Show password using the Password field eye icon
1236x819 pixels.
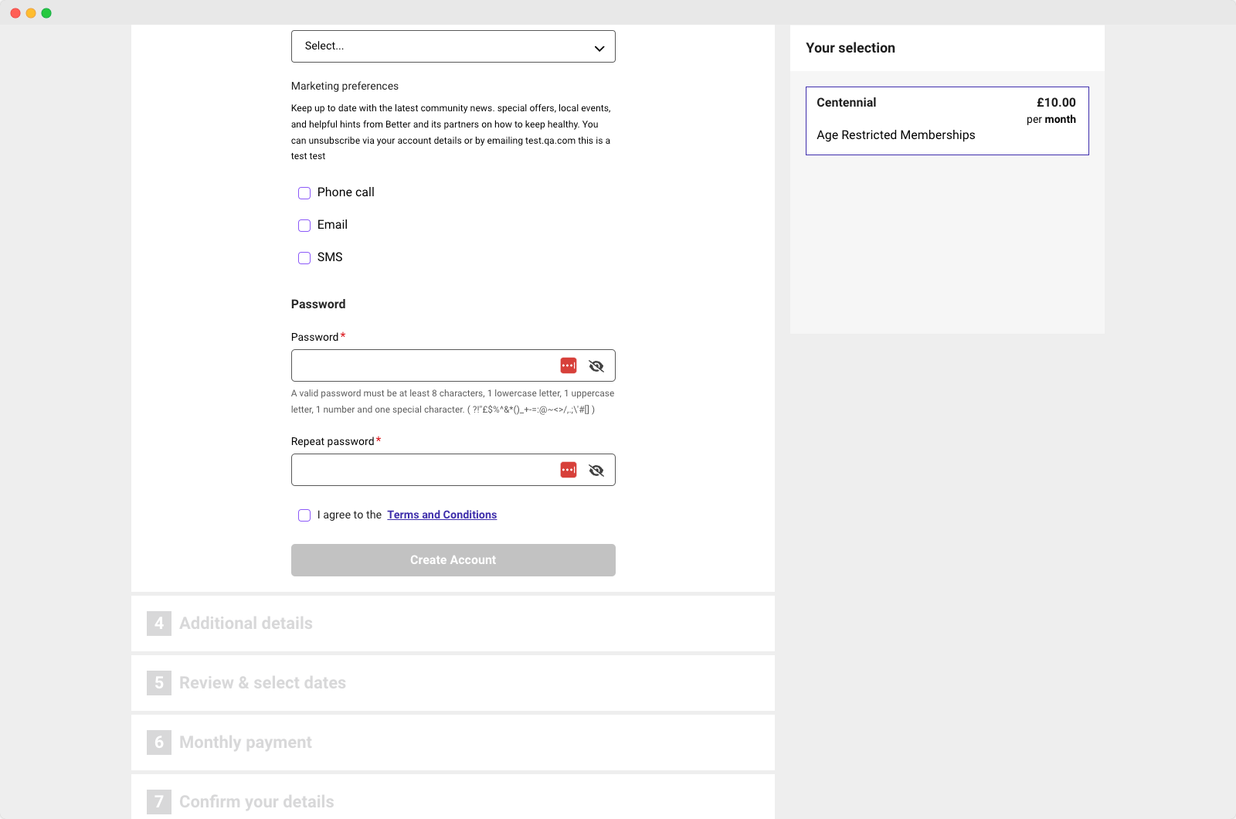tap(596, 366)
